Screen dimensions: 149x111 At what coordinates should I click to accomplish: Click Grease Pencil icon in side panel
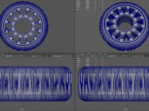pos(89,56)
